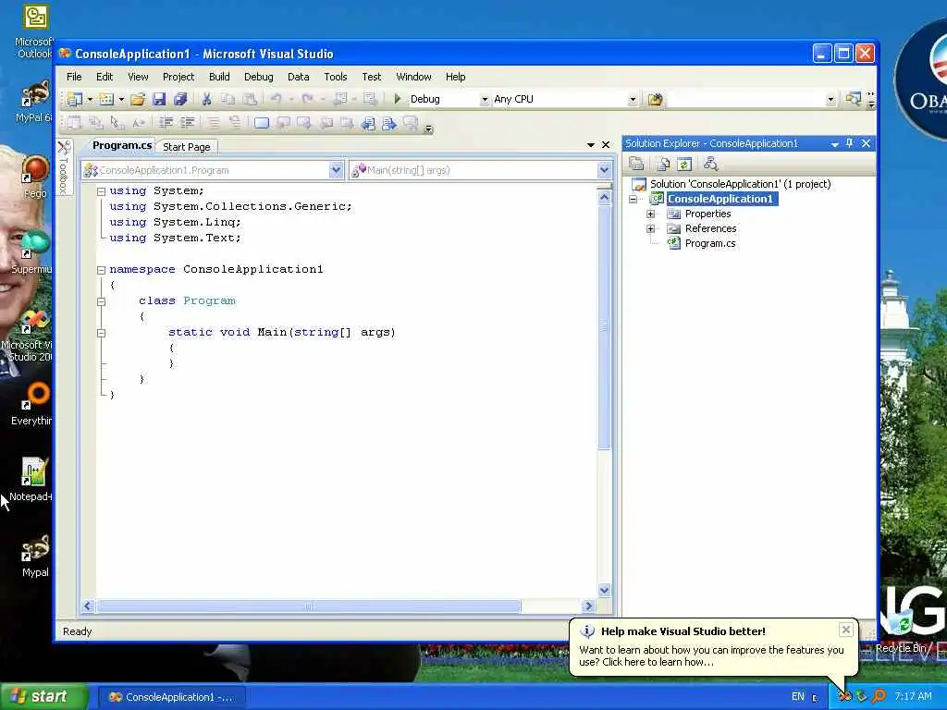Open the ConsoleApplication1.Program types dropdown
This screenshot has height=710, width=947.
tap(337, 170)
